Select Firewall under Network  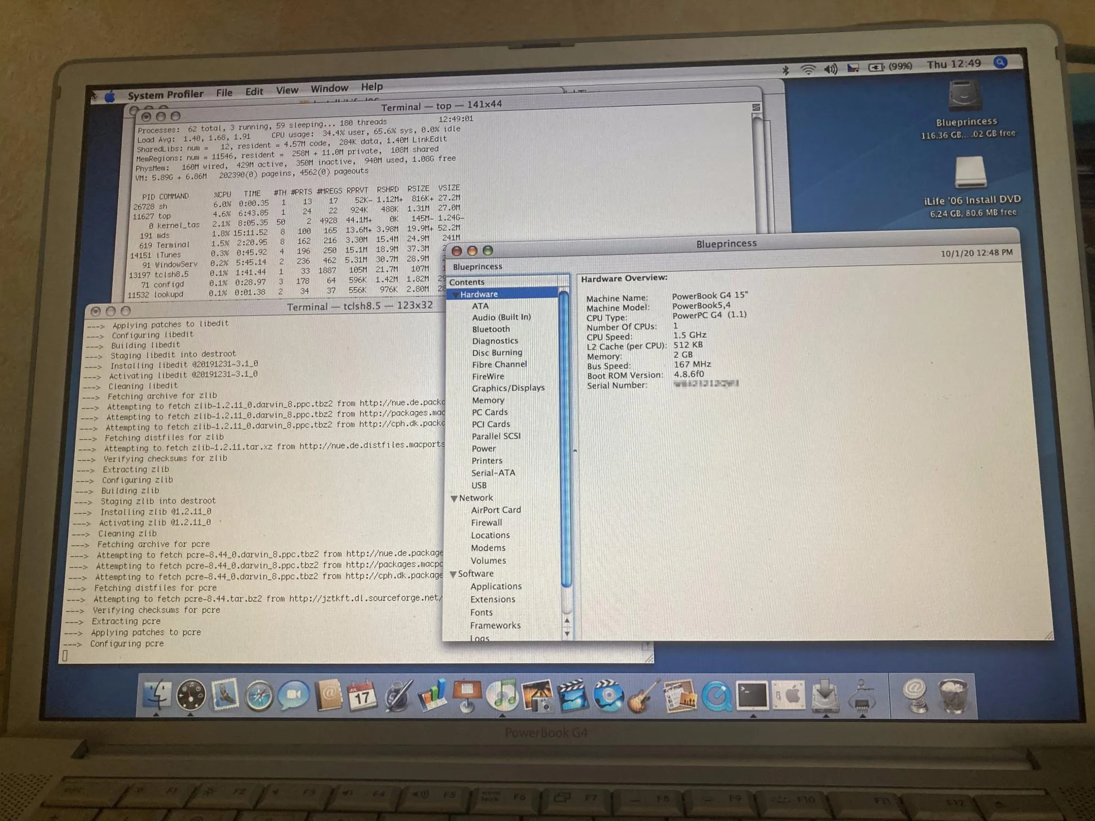(486, 523)
